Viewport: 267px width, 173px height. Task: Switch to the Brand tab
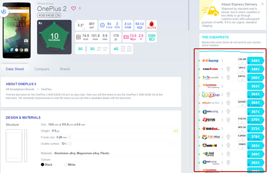65,69
